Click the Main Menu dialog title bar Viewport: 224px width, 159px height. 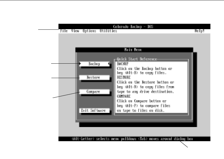point(134,50)
